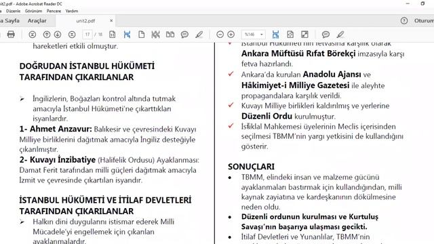Go to the previous page with up arrow
The image size is (434, 244).
47,35
